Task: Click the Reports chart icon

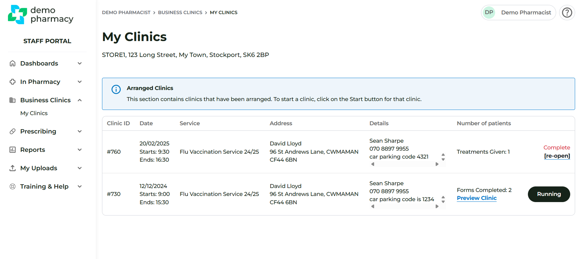Action: 13,150
